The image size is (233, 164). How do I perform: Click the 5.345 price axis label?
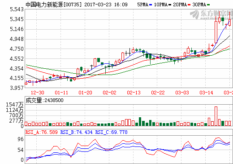click(17, 19)
